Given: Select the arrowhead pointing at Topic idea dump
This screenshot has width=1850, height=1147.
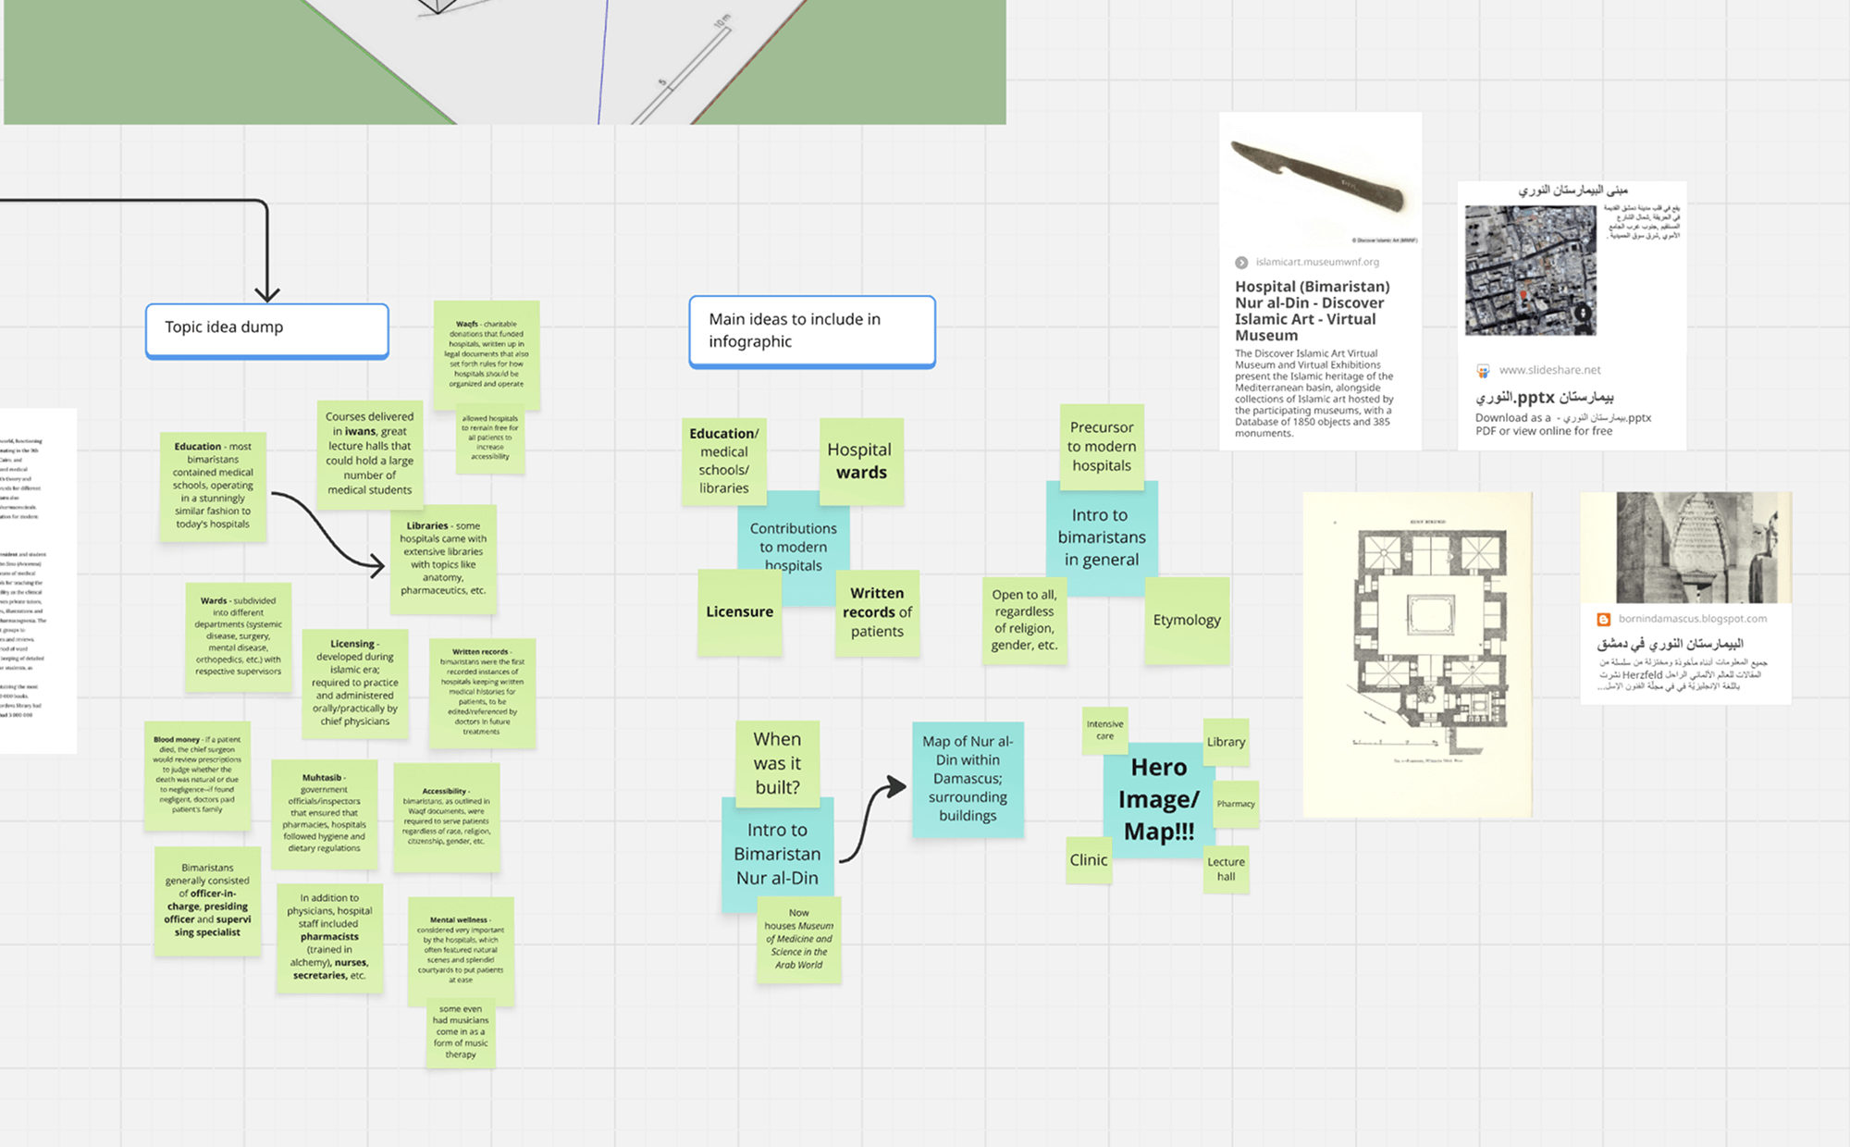Looking at the screenshot, I should pyautogui.click(x=267, y=294).
